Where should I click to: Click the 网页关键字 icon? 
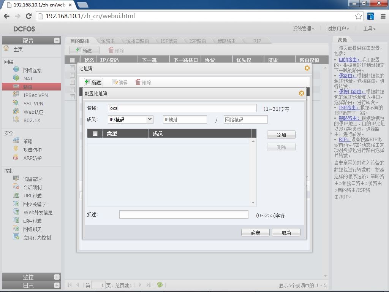click(16, 203)
